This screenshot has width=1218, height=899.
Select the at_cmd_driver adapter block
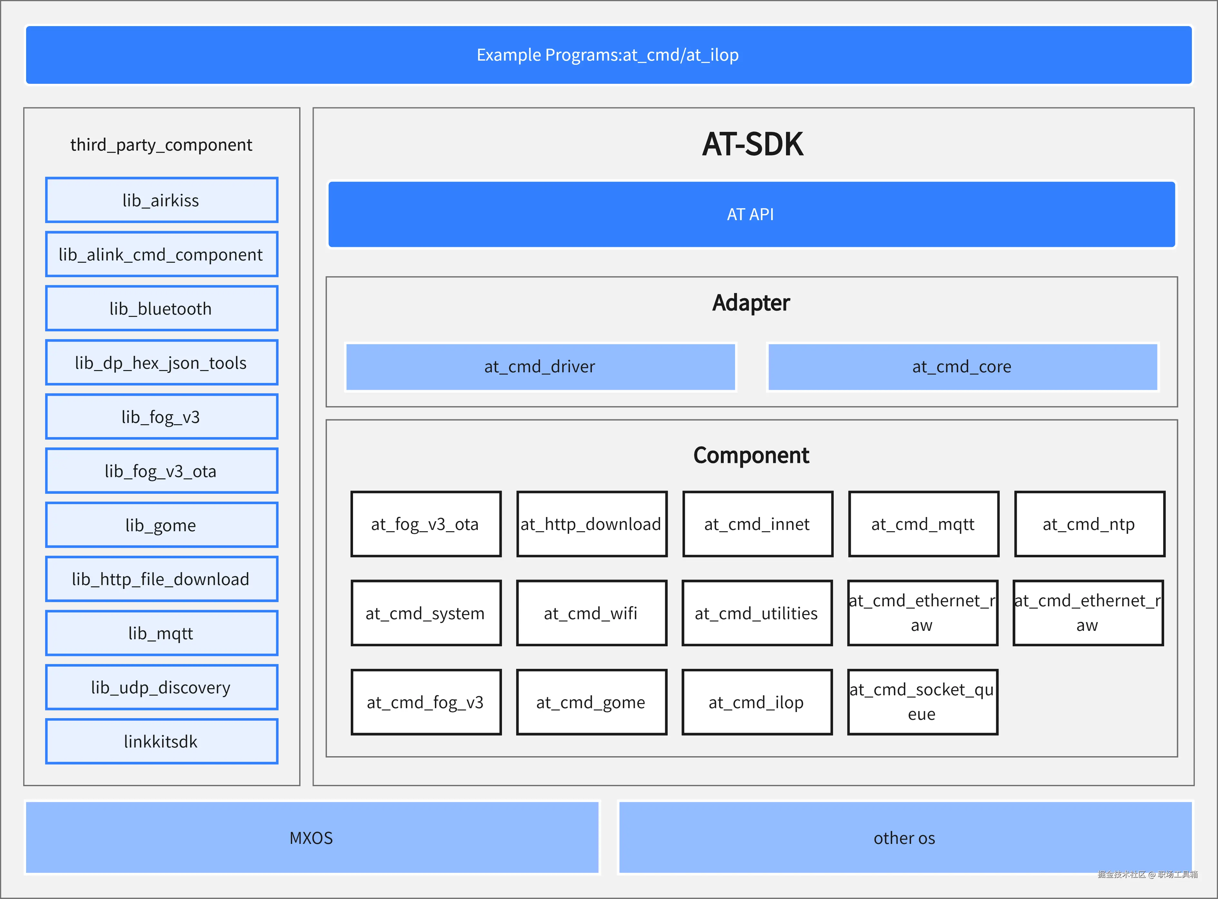[540, 367]
